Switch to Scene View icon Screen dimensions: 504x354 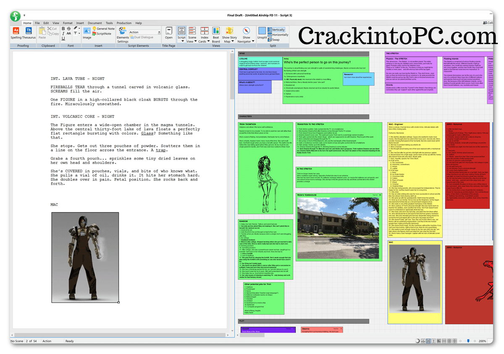(192, 31)
